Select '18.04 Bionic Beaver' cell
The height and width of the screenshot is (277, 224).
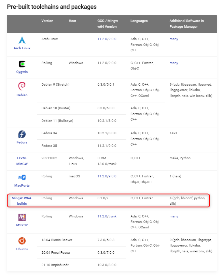57,240
